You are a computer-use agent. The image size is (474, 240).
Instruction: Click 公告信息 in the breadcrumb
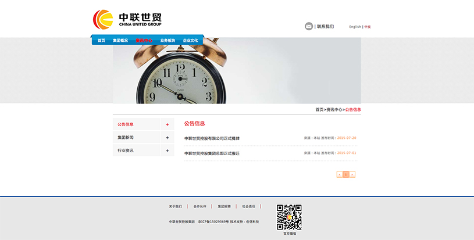pyautogui.click(x=353, y=110)
